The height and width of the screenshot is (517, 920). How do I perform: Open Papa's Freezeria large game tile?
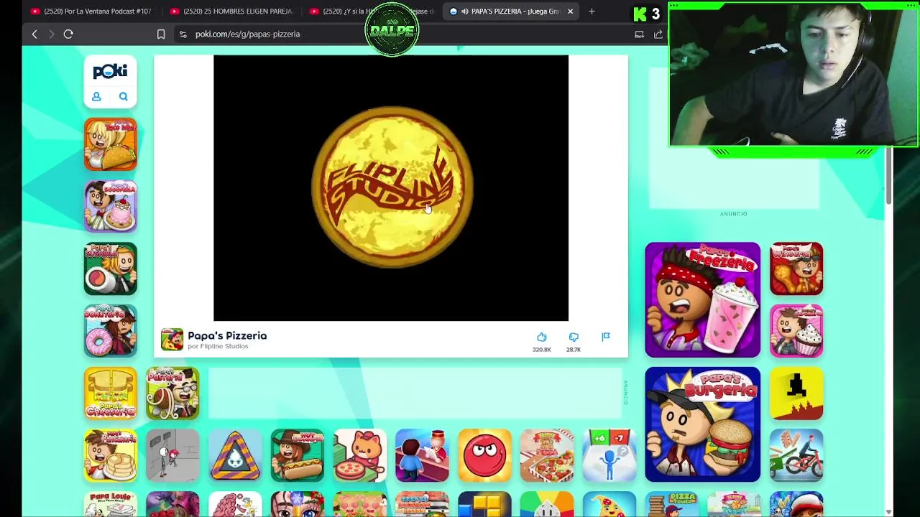pos(702,300)
